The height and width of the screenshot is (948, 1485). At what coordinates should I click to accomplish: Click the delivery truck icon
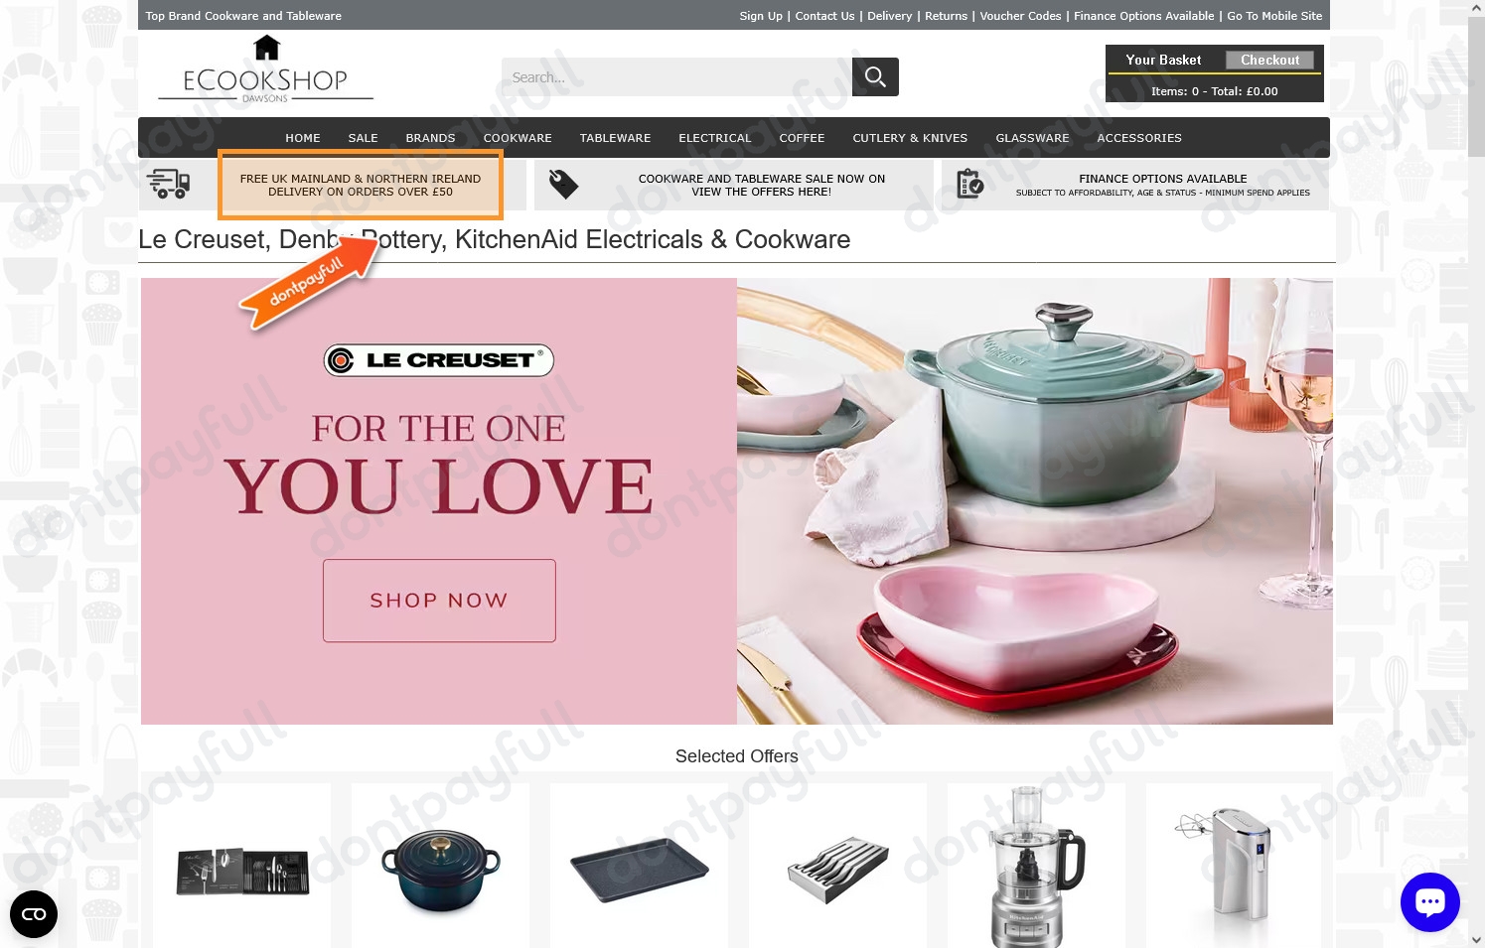[169, 184]
